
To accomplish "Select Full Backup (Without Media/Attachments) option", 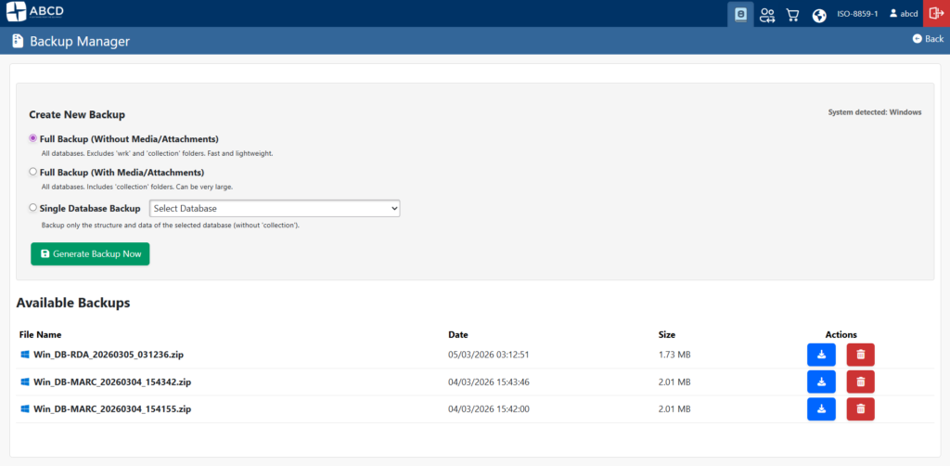I will pyautogui.click(x=33, y=138).
